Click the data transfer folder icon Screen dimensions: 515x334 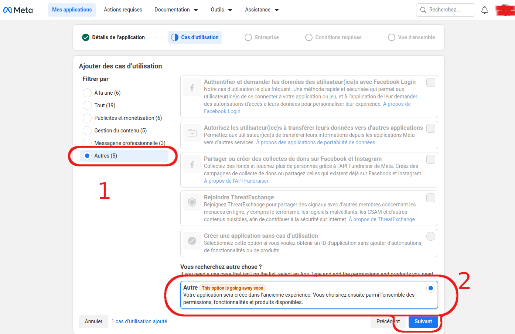192,133
